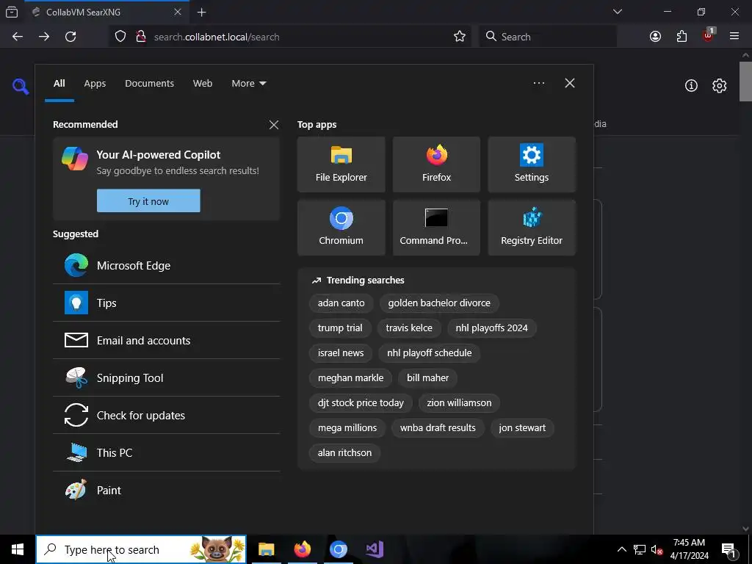Viewport: 752px width, 564px height.
Task: Launch Paint from Suggested list
Action: tap(167, 490)
